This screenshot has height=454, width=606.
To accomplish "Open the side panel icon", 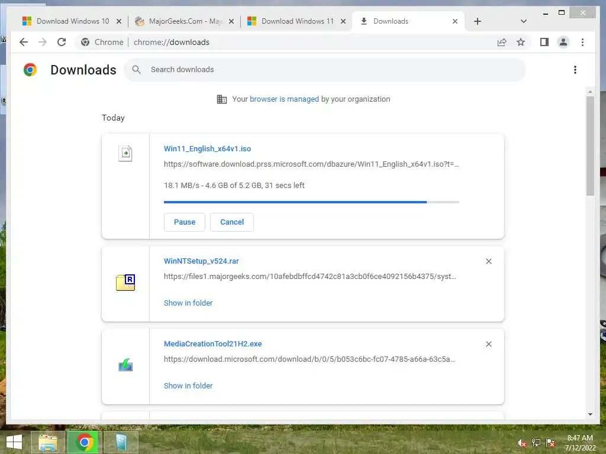I will [544, 42].
